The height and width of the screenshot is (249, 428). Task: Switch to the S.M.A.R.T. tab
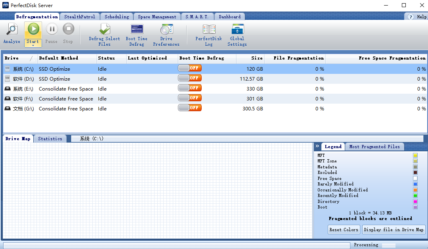pos(197,17)
